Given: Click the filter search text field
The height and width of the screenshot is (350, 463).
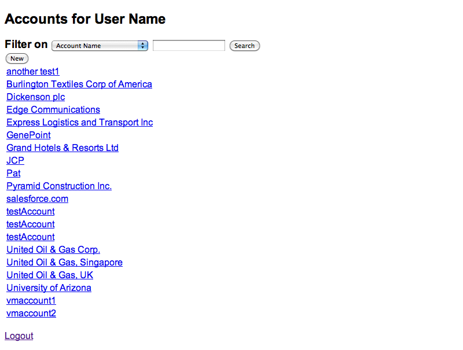Looking at the screenshot, I should (189, 46).
